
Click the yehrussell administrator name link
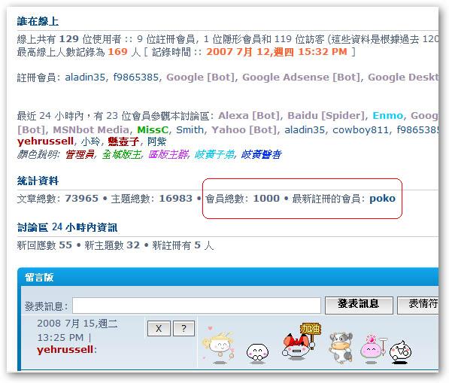(x=45, y=141)
